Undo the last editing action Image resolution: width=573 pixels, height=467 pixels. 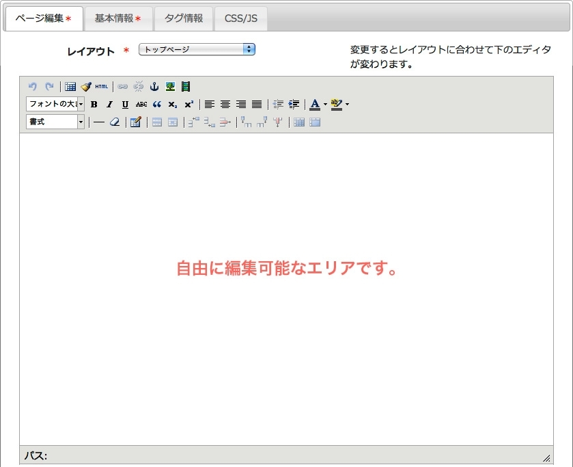click(34, 86)
